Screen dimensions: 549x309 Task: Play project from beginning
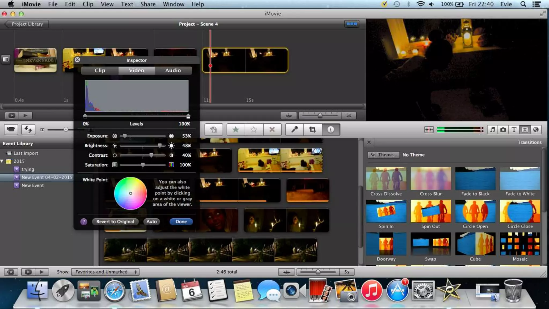pyautogui.click(x=25, y=115)
